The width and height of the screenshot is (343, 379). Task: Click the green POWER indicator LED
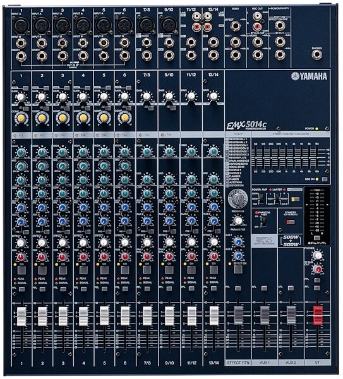(317, 129)
